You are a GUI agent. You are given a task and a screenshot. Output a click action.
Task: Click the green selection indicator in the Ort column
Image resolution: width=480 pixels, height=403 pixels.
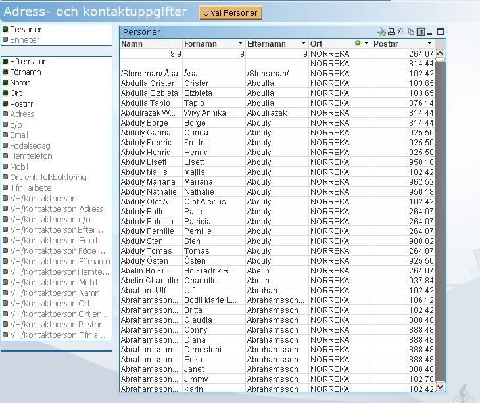pyautogui.click(x=358, y=43)
